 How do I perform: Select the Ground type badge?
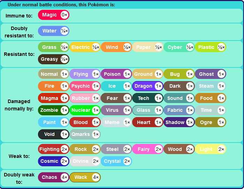(x=148, y=74)
